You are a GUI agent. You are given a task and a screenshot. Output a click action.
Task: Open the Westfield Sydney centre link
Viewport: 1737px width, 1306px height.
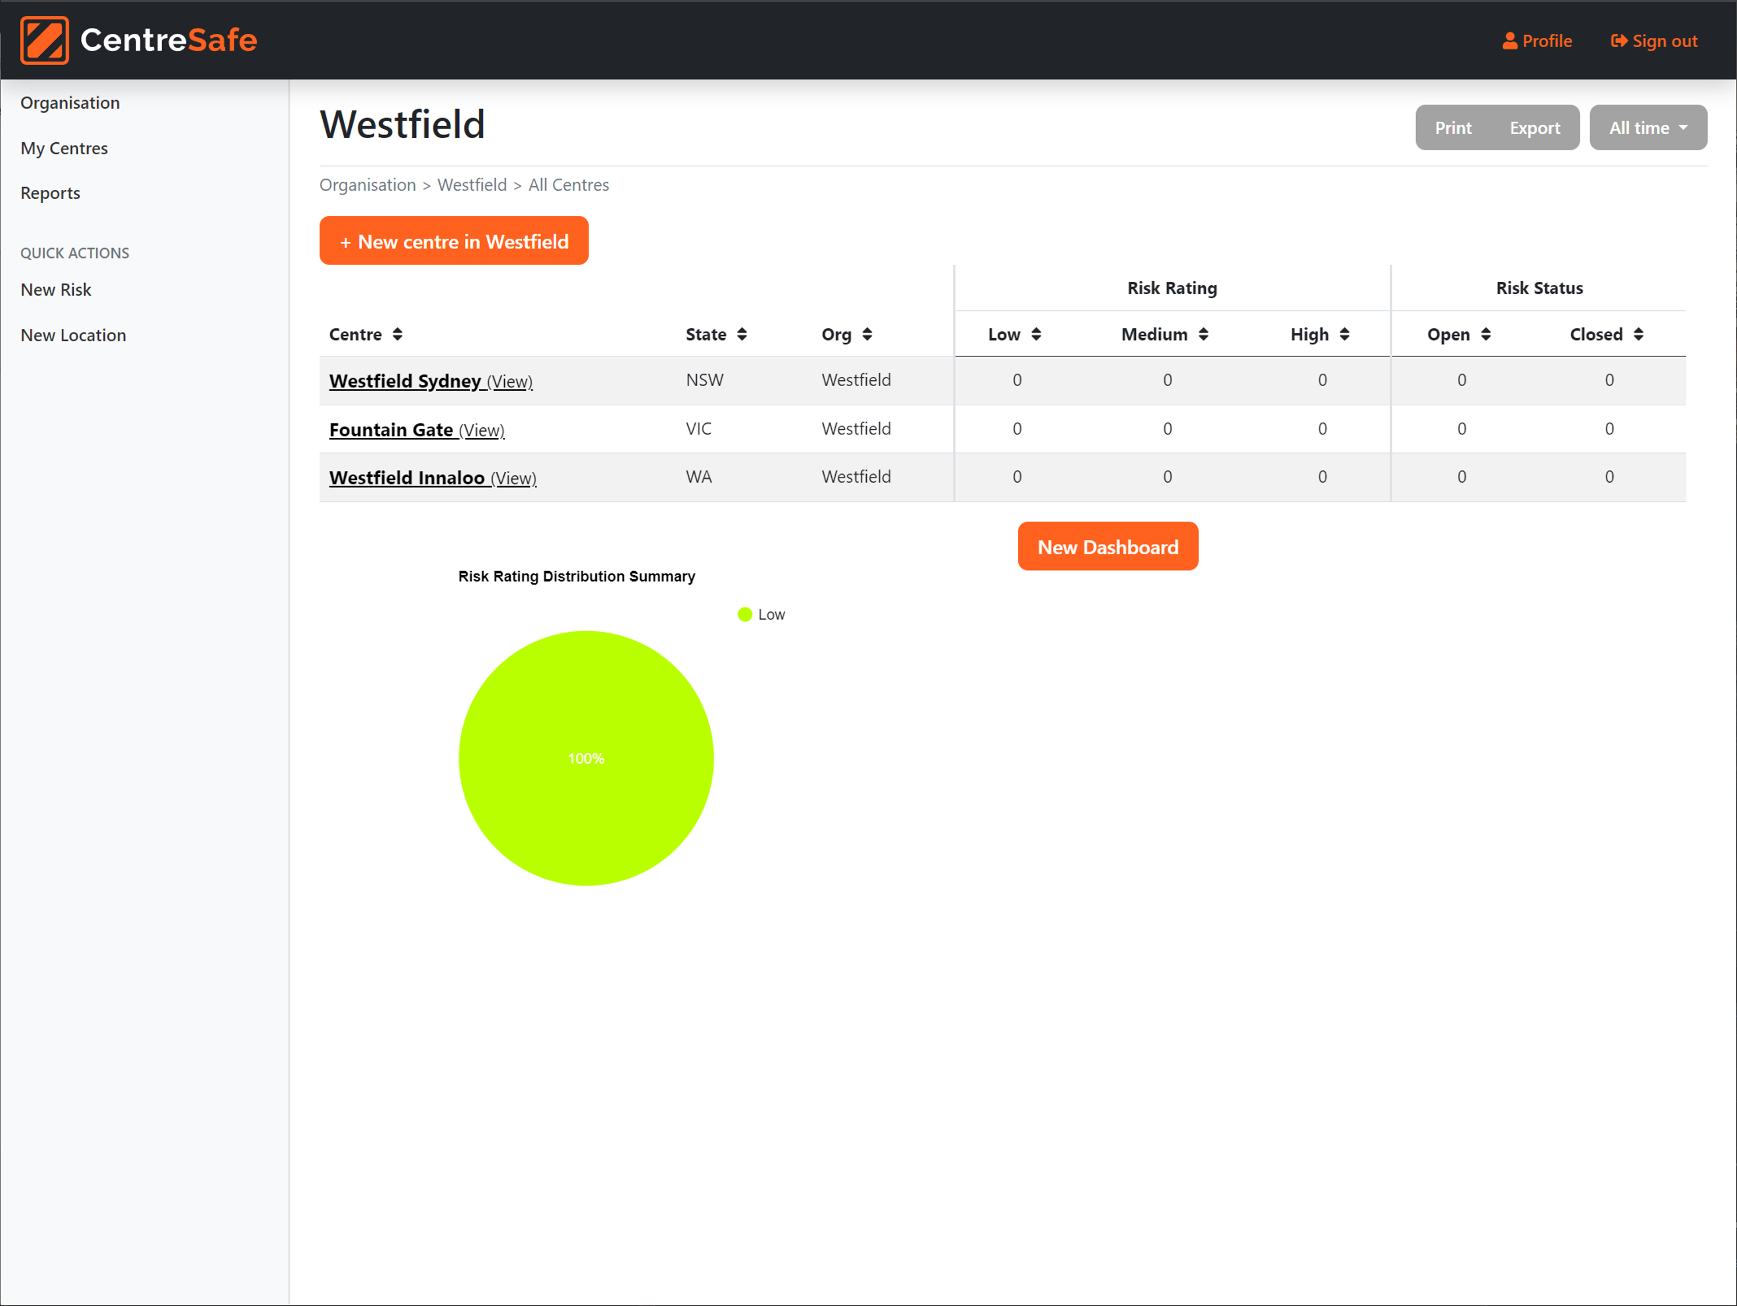tap(430, 381)
